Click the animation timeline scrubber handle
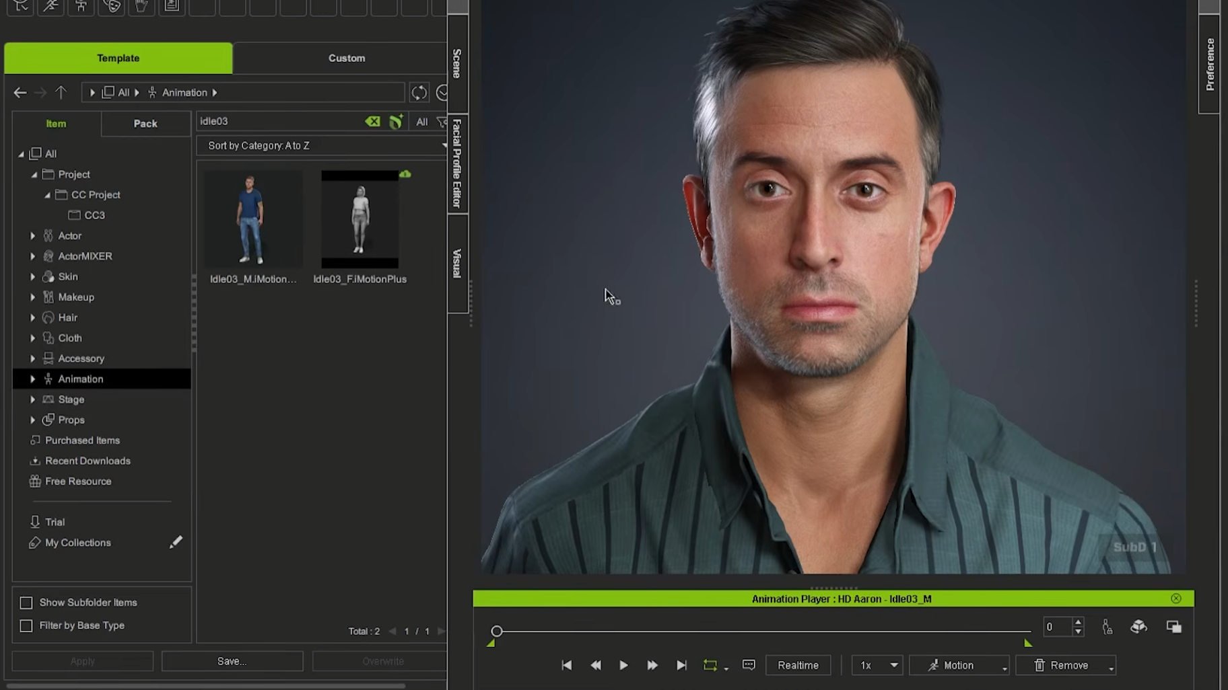The width and height of the screenshot is (1228, 690). [x=497, y=631]
